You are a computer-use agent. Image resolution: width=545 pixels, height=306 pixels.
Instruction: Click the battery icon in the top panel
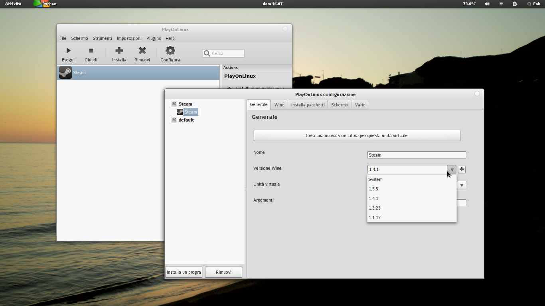click(x=515, y=4)
